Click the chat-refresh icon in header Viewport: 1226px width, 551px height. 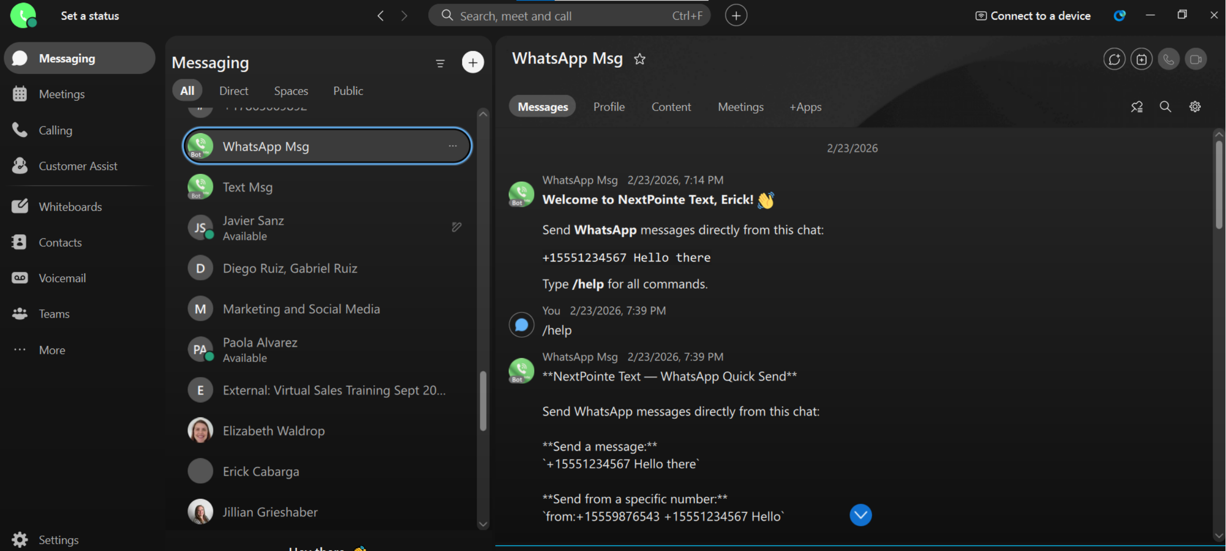[1114, 59]
